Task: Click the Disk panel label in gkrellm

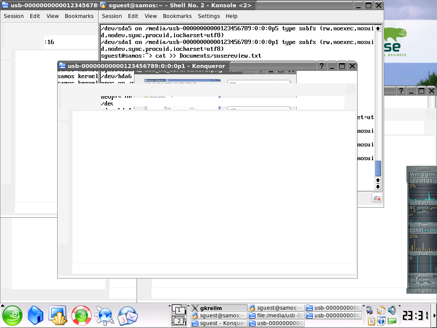Action: click(x=423, y=254)
